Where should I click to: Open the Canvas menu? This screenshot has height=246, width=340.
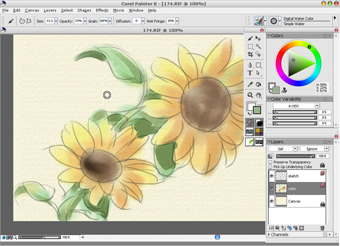32,10
